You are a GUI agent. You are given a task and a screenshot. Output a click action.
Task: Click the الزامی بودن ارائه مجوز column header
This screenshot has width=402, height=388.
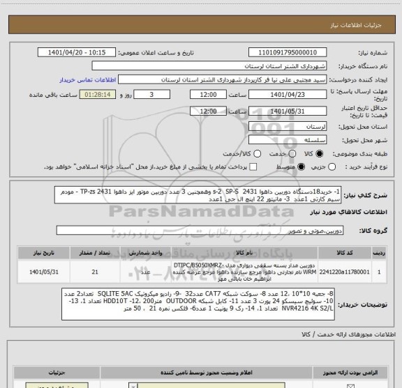coord(350,373)
